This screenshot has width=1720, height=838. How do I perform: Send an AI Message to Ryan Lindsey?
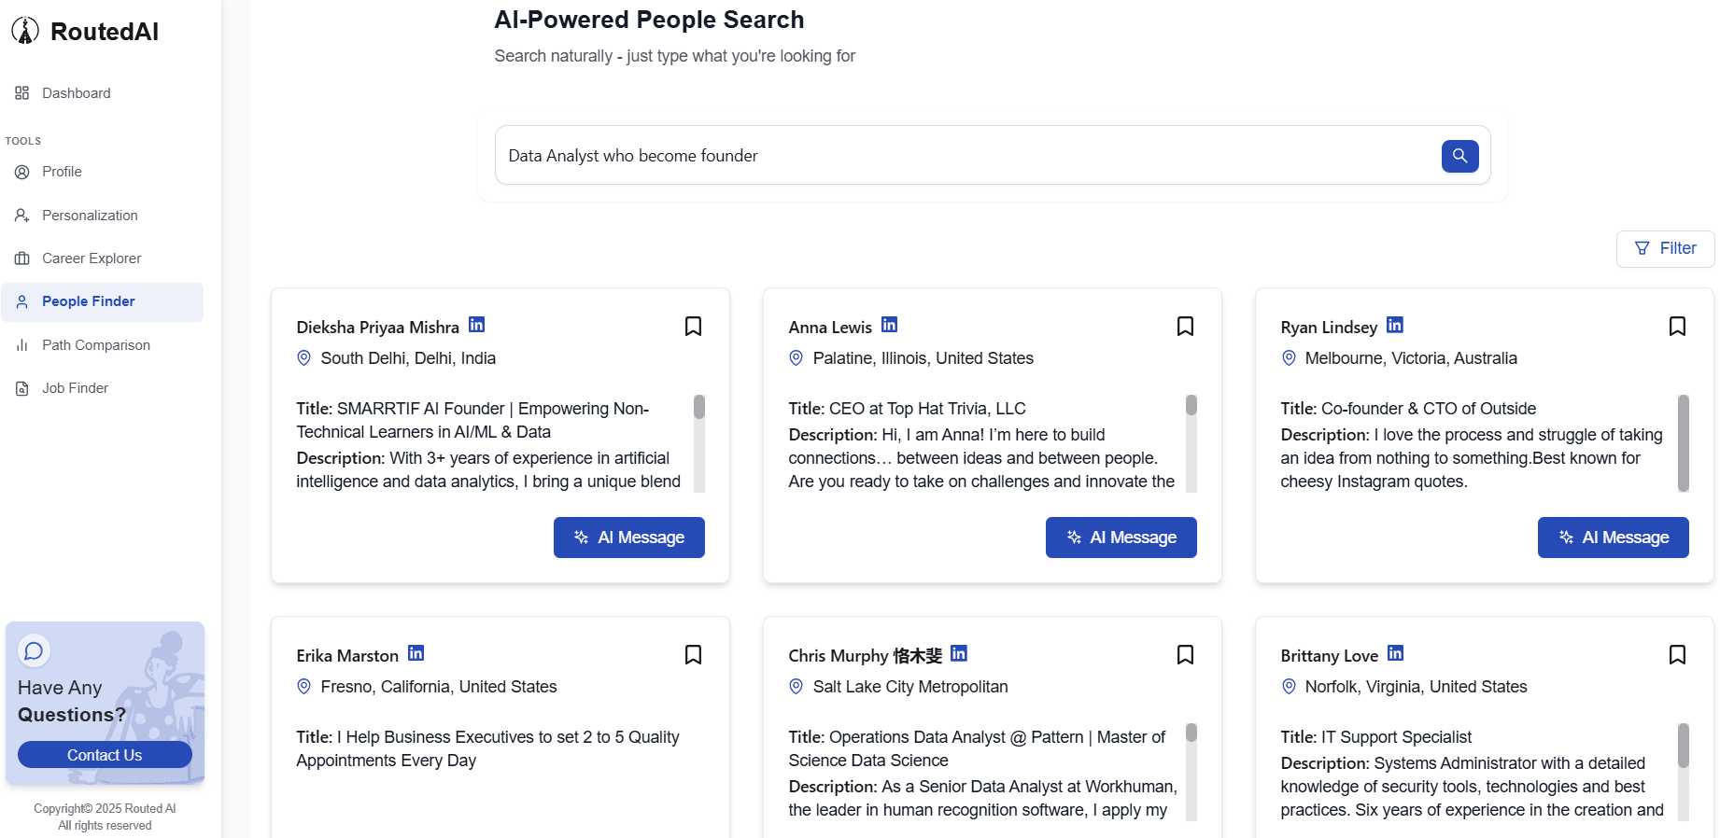click(x=1613, y=538)
